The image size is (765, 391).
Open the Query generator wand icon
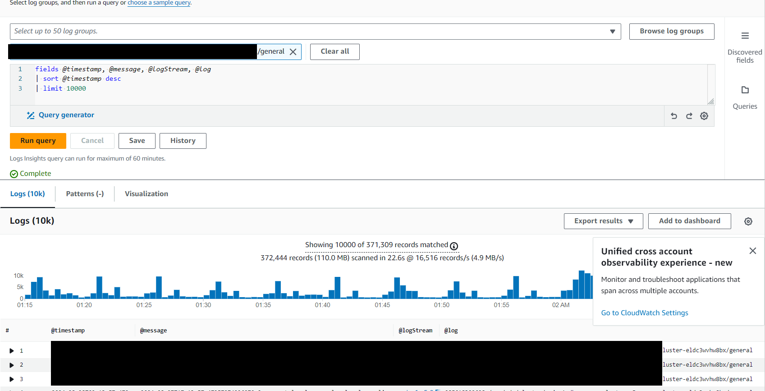point(31,115)
